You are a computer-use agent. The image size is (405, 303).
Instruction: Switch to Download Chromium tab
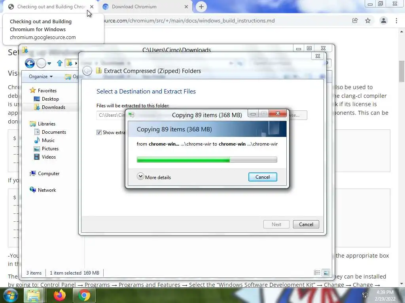pos(145,7)
